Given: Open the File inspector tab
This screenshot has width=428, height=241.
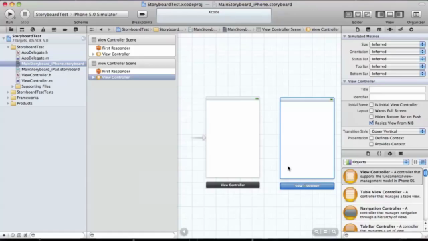Looking at the screenshot, I should point(358,29).
